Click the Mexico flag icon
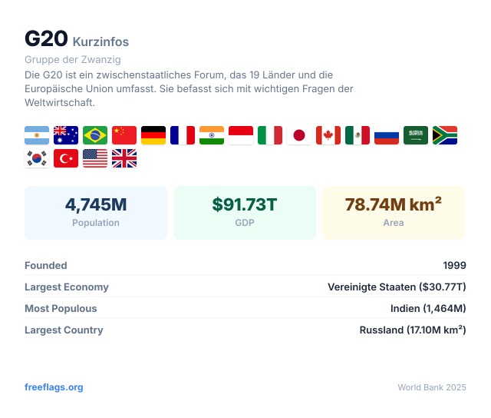 coord(358,135)
